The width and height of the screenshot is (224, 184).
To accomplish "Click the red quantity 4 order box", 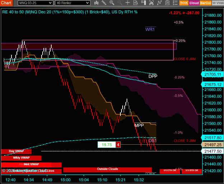I will (x=118, y=145).
